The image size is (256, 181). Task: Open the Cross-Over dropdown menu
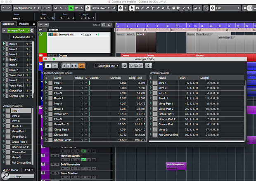(x=100, y=8)
